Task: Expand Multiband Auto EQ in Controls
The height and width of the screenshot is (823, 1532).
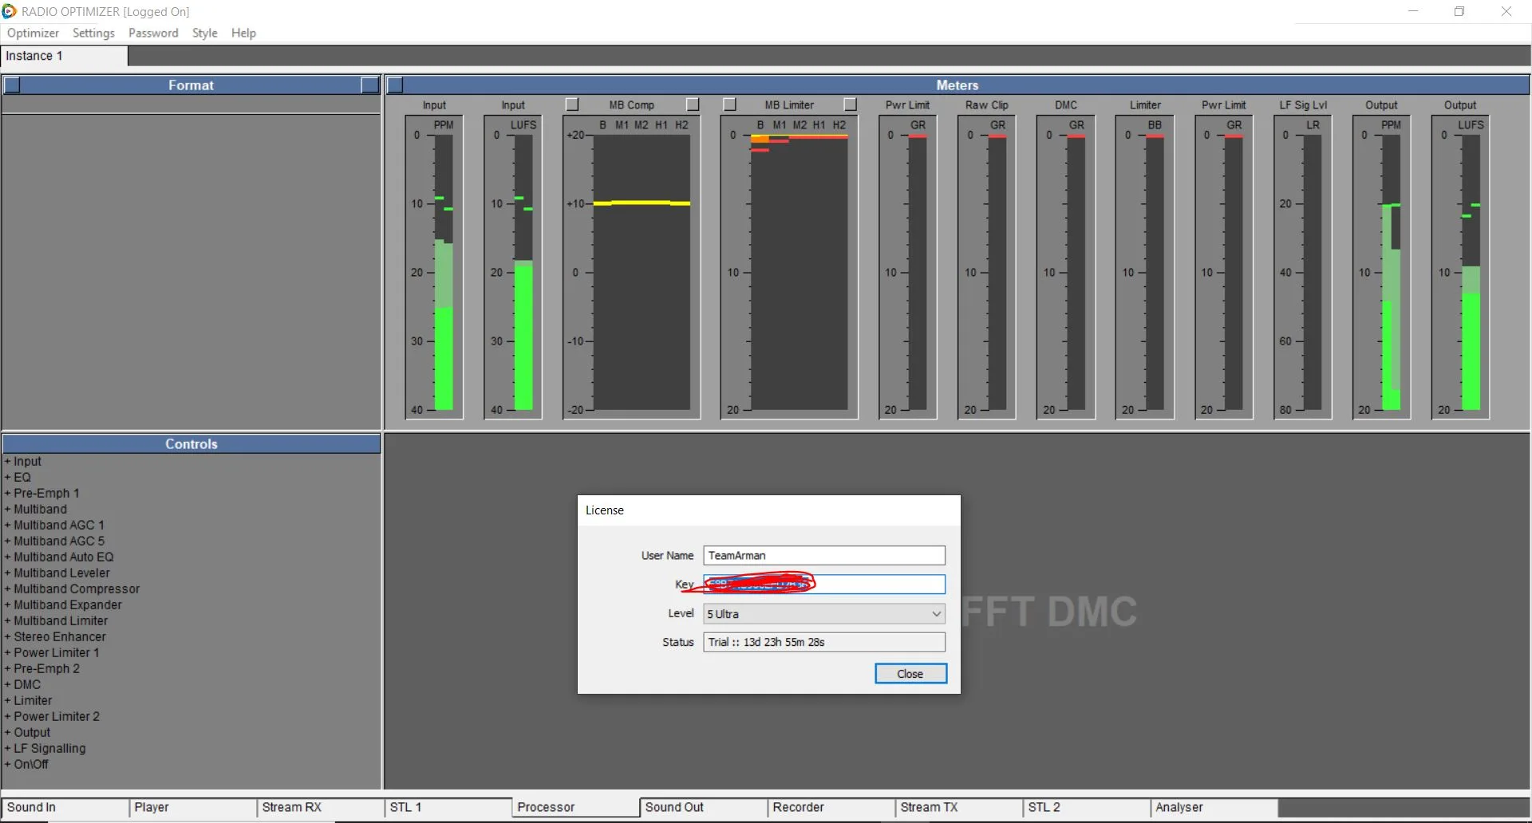Action: [x=59, y=557]
